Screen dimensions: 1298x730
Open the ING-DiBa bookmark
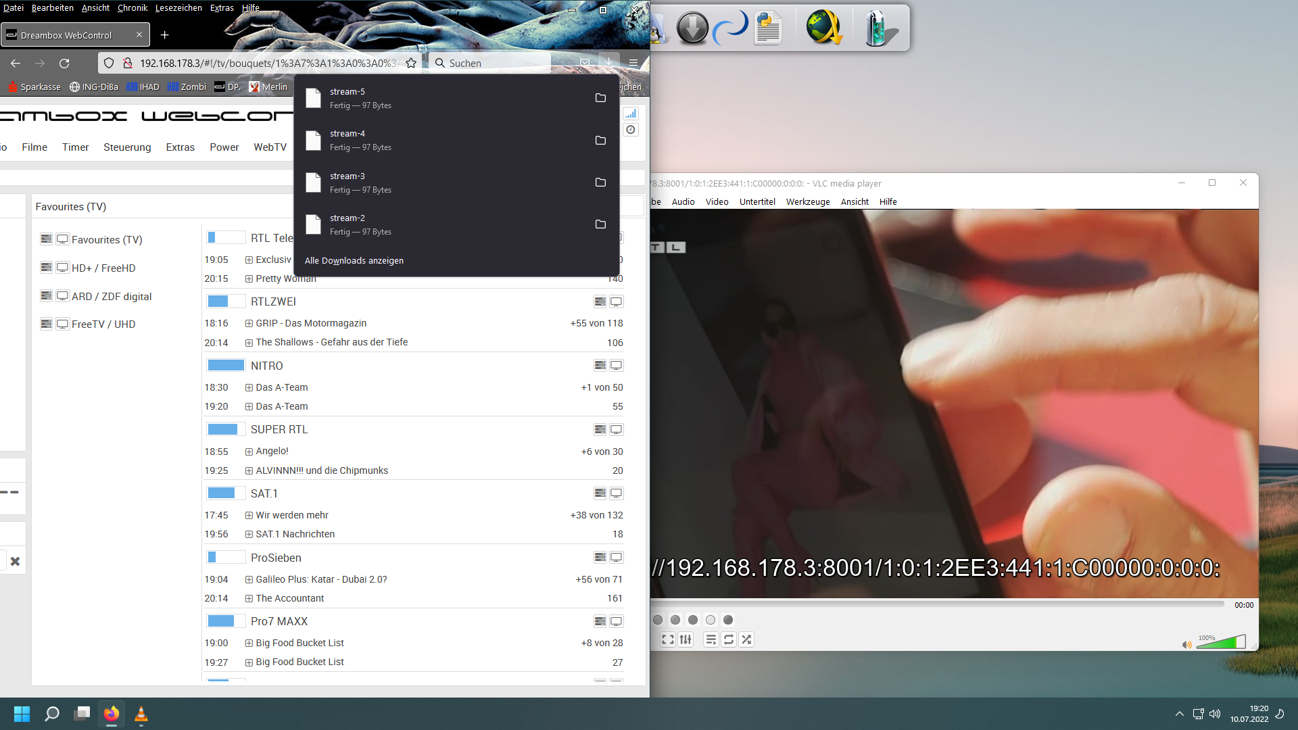(x=94, y=87)
